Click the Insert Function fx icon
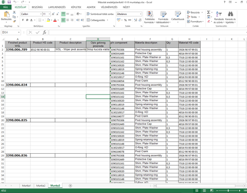This screenshot has height=193, width=247. (45, 33)
